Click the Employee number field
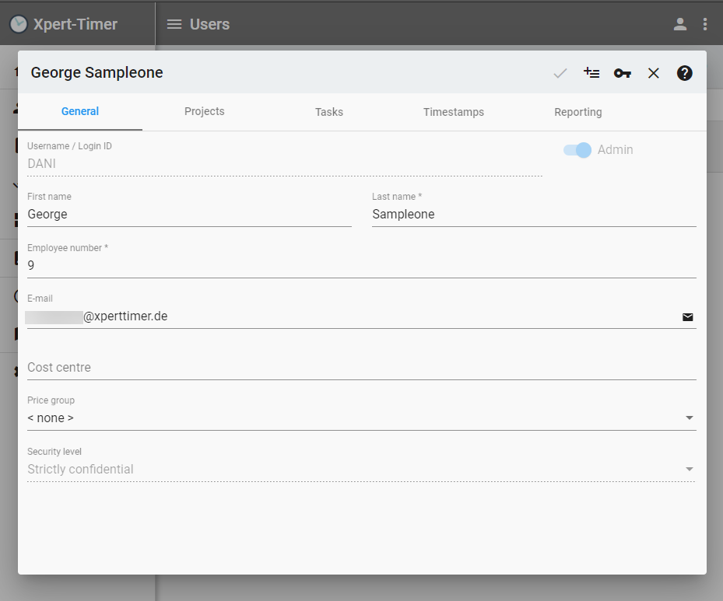Image resolution: width=723 pixels, height=601 pixels. [x=361, y=265]
